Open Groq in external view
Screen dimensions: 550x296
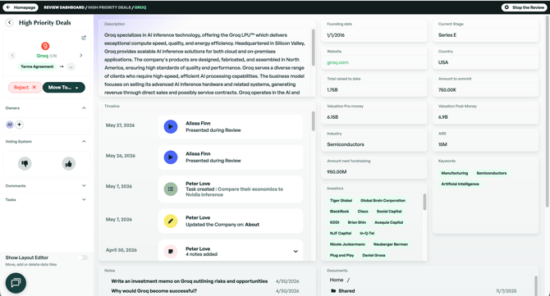[84, 38]
